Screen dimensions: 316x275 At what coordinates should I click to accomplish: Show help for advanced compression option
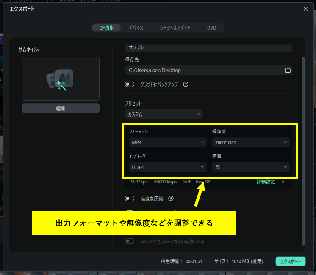pyautogui.click(x=171, y=199)
